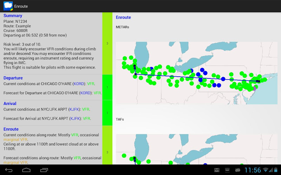Select the Summary section heading
Image resolution: width=281 pixels, height=175 pixels.
13,16
